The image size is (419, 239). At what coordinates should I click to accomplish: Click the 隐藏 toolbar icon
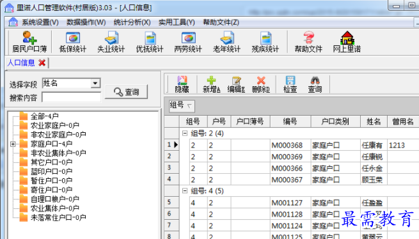click(x=182, y=84)
